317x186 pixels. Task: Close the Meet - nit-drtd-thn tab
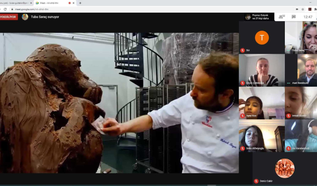74,3
